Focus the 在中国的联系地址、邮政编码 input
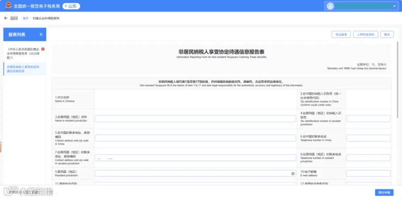Screen dimensions: 402x199 (x=195, y=138)
